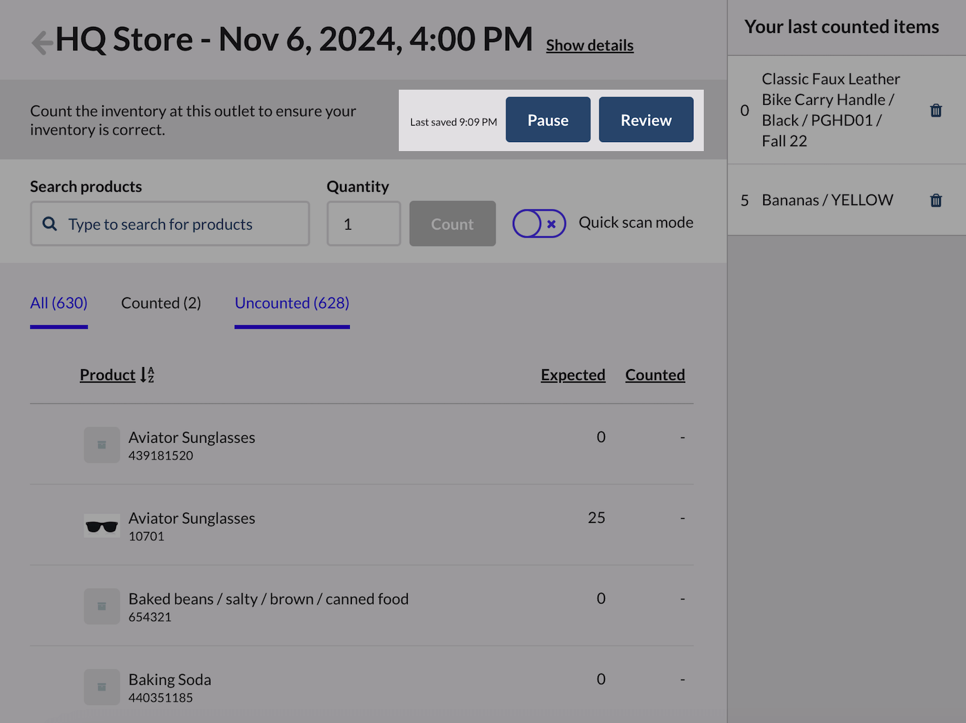Select Aviator Sunglasses 10701 row name
Screen dimensions: 966x723
[x=192, y=518]
